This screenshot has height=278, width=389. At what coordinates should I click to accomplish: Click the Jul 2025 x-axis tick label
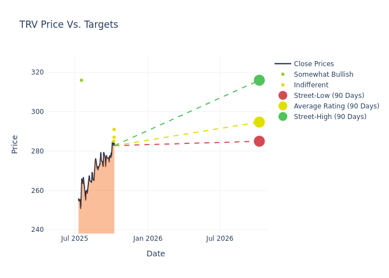pos(75,239)
